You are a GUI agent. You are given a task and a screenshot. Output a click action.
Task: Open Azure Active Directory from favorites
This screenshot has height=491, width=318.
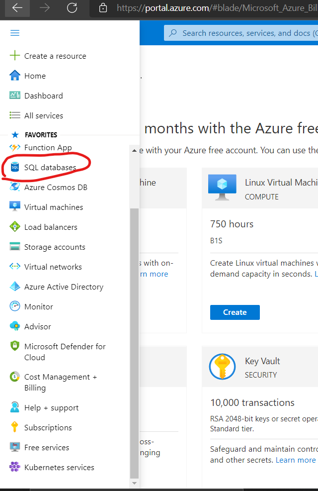64,287
